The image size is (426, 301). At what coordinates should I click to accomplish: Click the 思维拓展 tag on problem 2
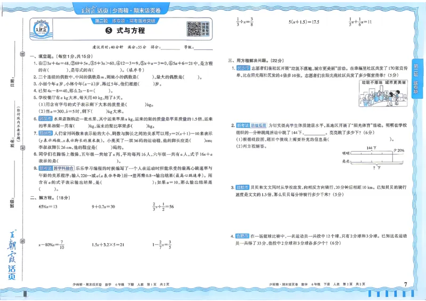(258, 125)
